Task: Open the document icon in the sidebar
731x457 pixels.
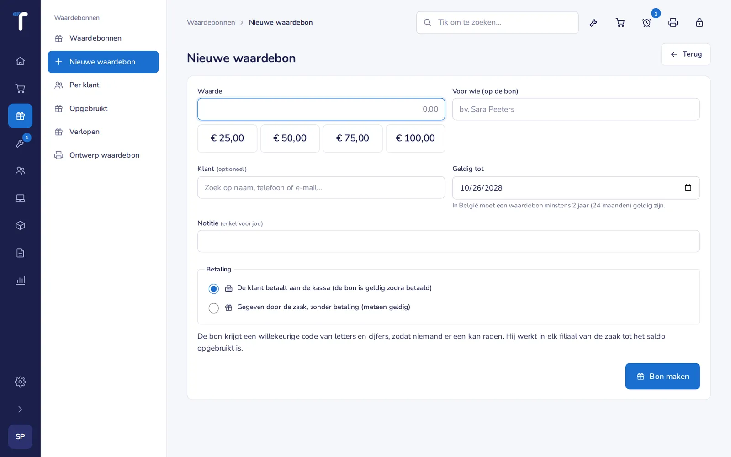Action: pyautogui.click(x=20, y=253)
